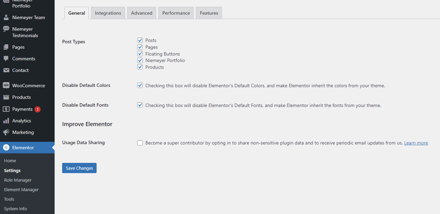
Task: Switch to the Features tab
Action: click(x=209, y=13)
